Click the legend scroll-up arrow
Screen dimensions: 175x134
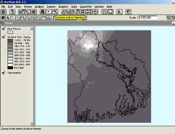pos(33,28)
